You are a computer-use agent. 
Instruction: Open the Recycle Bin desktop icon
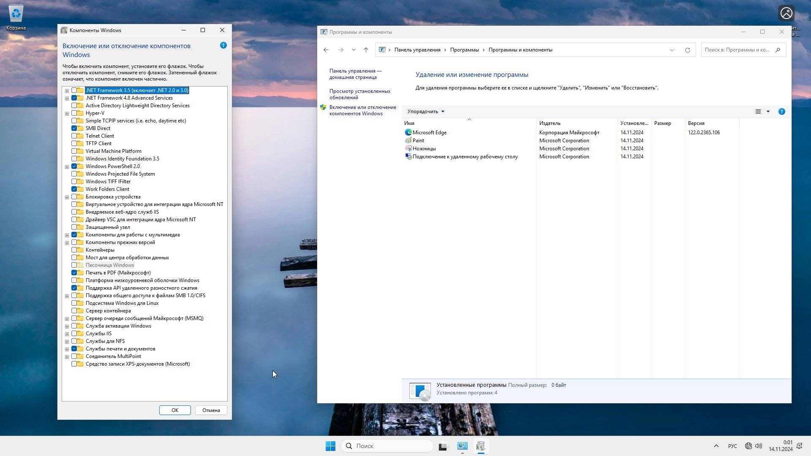(x=16, y=18)
